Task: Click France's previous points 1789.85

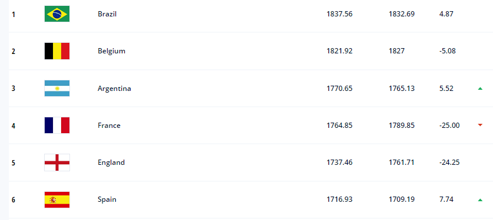Action: (401, 126)
